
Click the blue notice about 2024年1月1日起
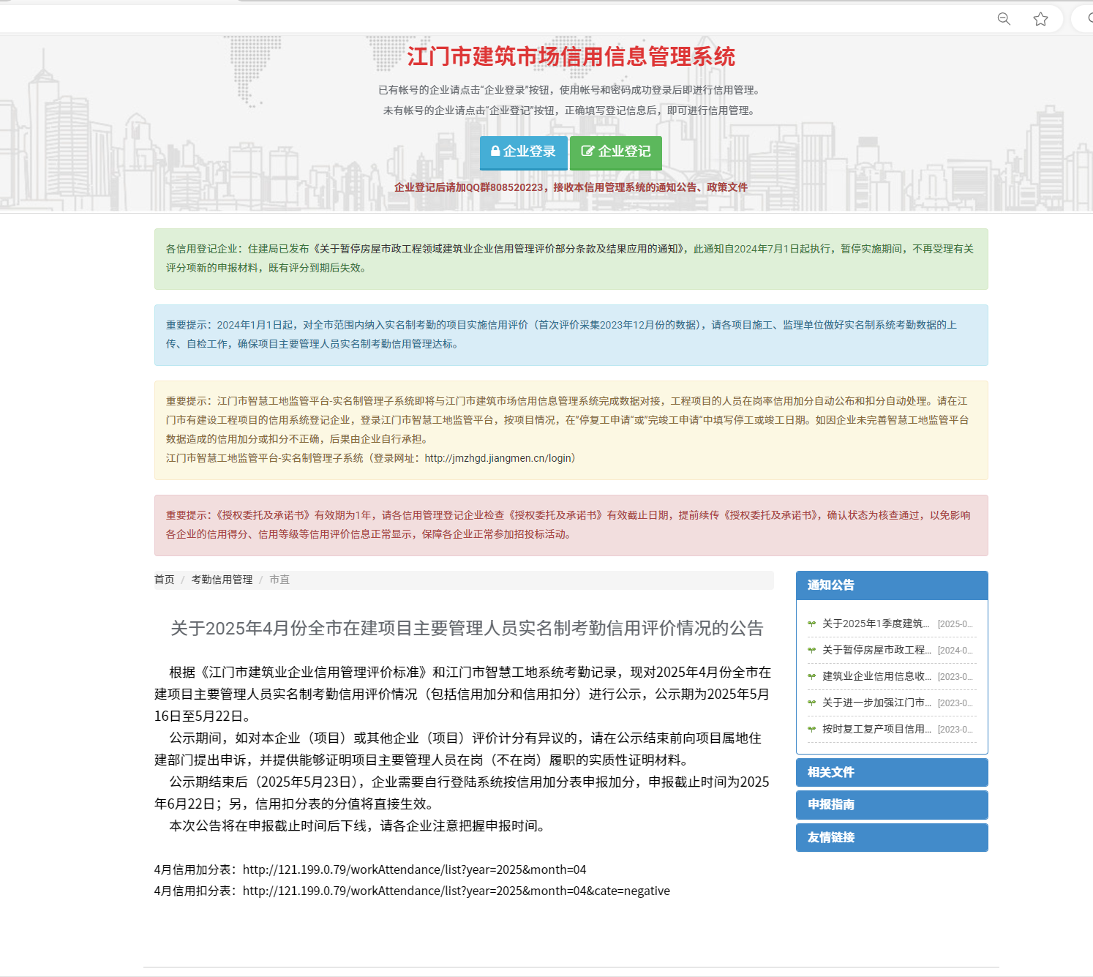571,334
